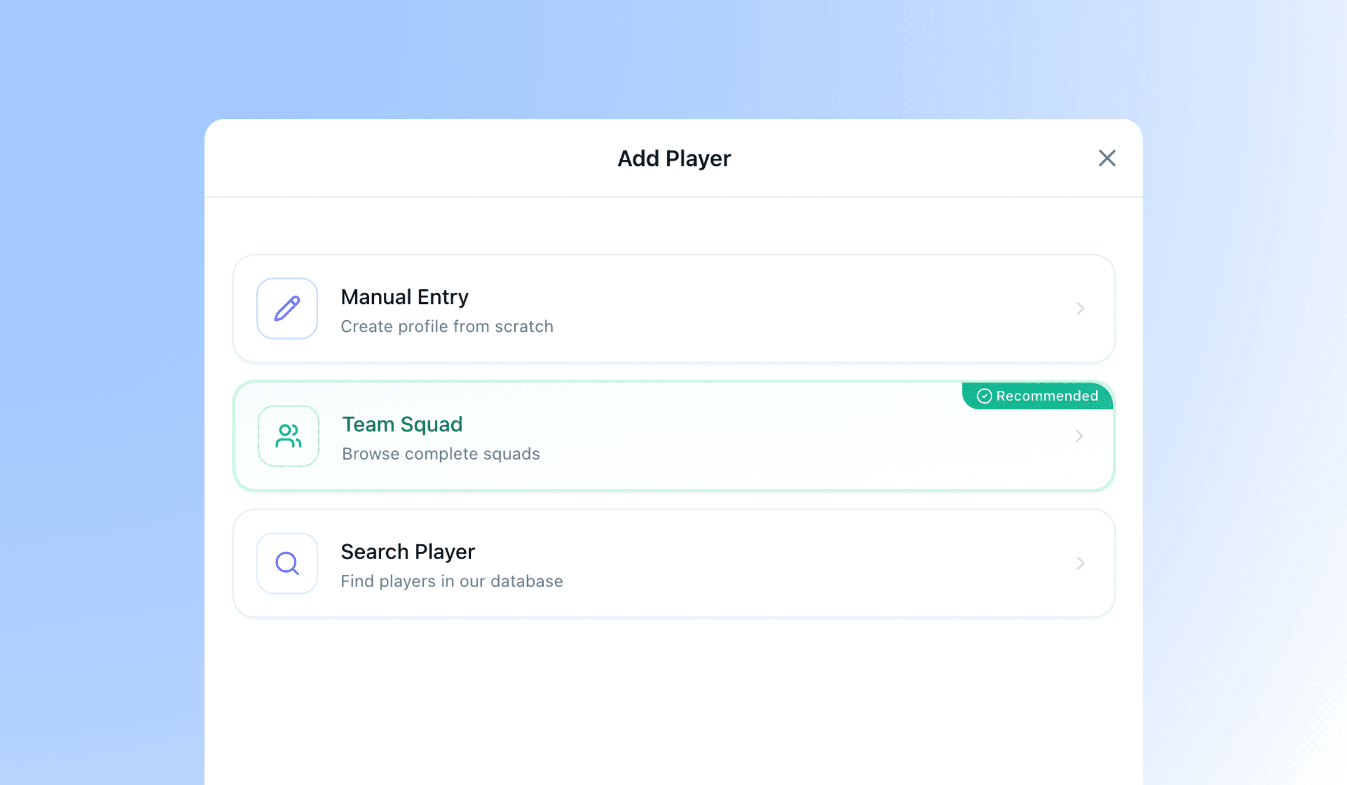This screenshot has width=1347, height=785.
Task: Select the Manual Entry title
Action: click(405, 297)
